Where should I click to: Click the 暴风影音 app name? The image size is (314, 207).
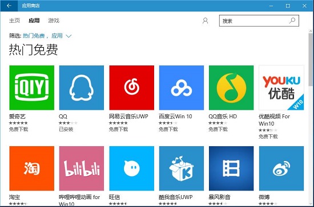(219, 197)
